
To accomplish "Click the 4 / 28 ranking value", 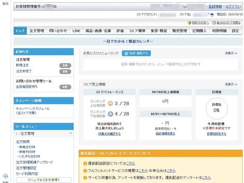I will pyautogui.click(x=122, y=114).
